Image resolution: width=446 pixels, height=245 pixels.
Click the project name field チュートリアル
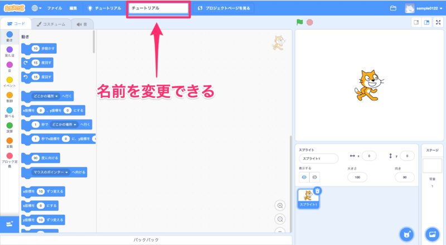pyautogui.click(x=158, y=8)
